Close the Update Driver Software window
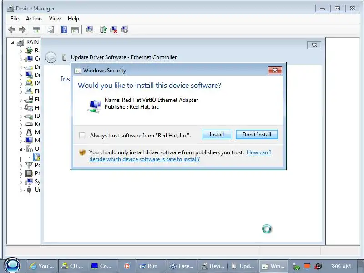 click(x=314, y=45)
